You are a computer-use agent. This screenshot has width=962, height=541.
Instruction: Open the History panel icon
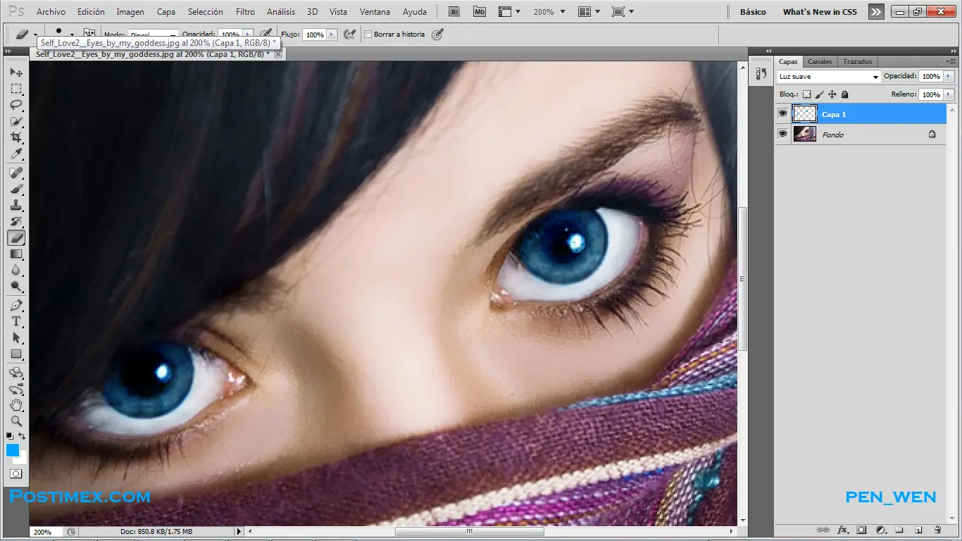click(761, 74)
